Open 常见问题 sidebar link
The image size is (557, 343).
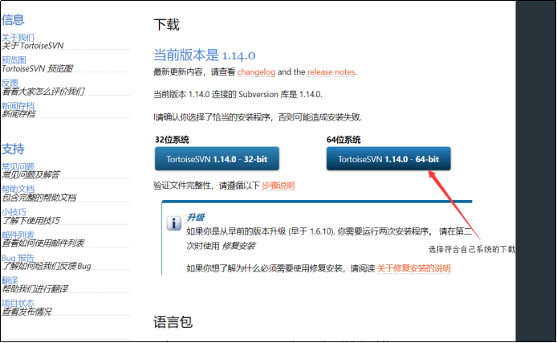point(18,166)
